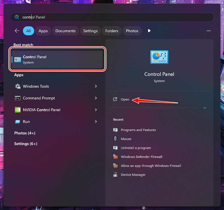This screenshot has height=210, width=224.
Task: Click the Windows Tools gear icon
Action: tap(18, 86)
